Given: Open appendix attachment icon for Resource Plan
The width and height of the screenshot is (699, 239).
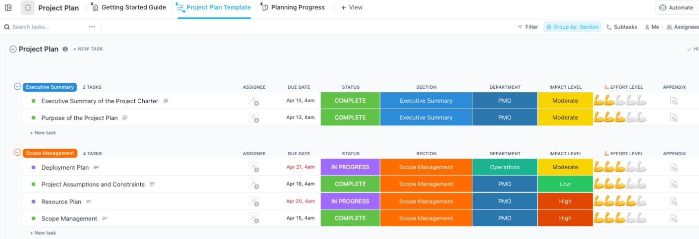Looking at the screenshot, I should [674, 202].
